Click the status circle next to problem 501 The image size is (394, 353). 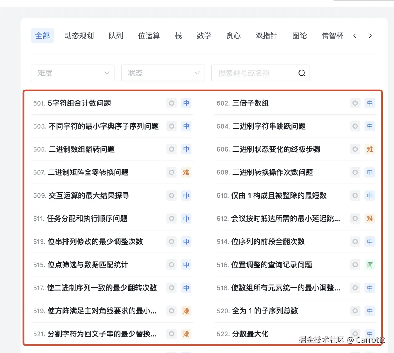(x=171, y=103)
